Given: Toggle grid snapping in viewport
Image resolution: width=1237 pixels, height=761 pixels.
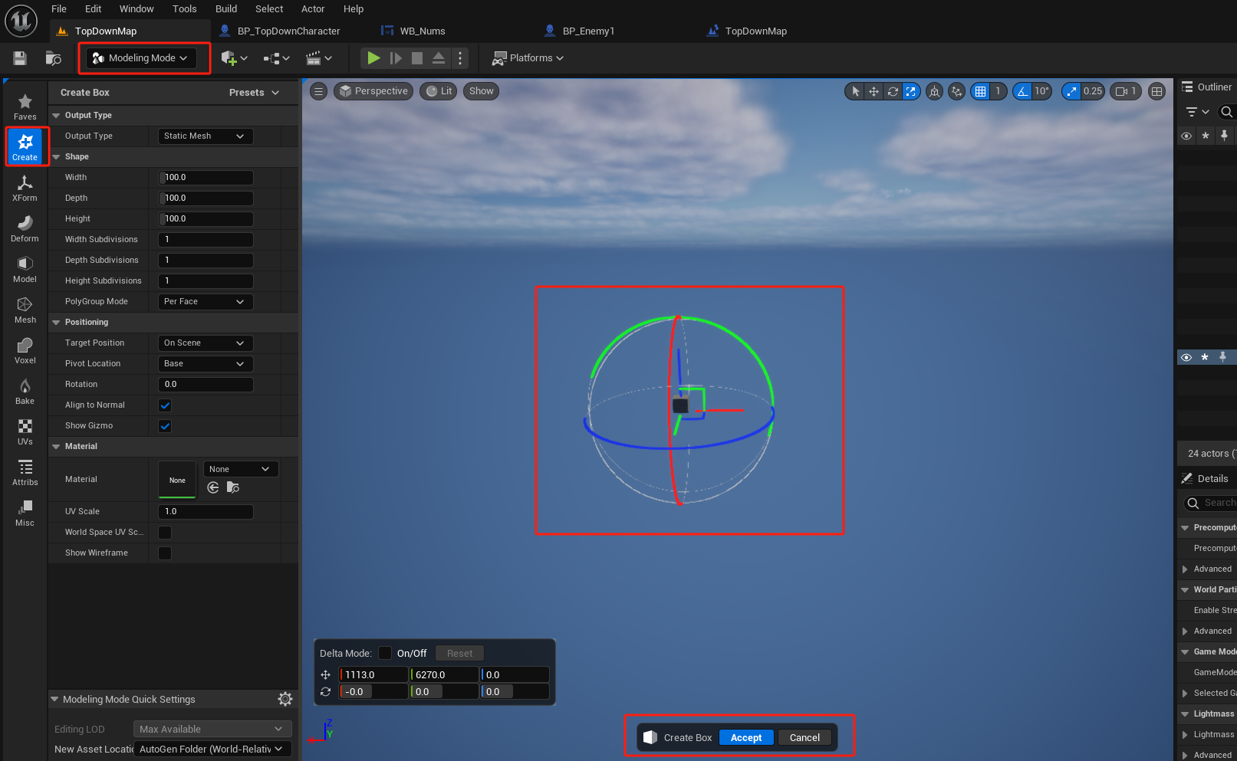Looking at the screenshot, I should coord(980,91).
